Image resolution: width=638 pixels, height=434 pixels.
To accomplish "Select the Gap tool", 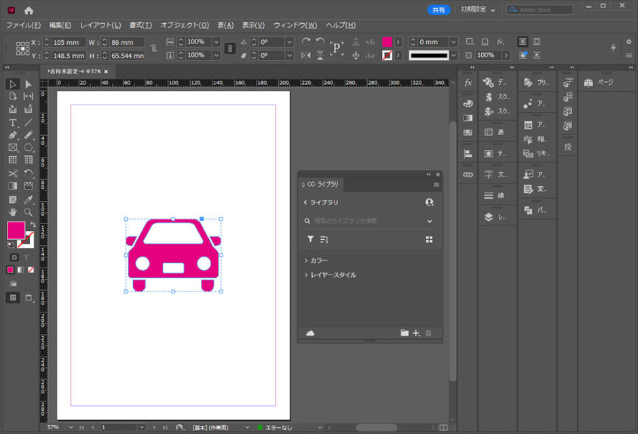I will pyautogui.click(x=28, y=96).
